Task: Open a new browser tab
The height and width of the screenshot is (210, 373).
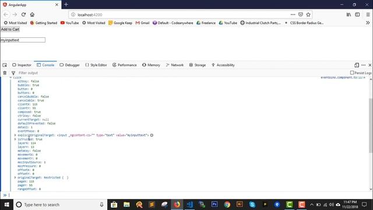Action: (66, 4)
